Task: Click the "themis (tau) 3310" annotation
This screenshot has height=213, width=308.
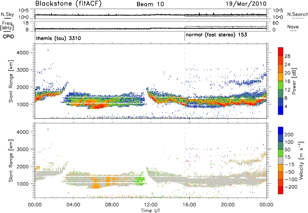Action: point(59,38)
